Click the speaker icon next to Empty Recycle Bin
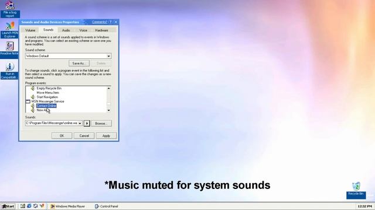 [x=33, y=88]
